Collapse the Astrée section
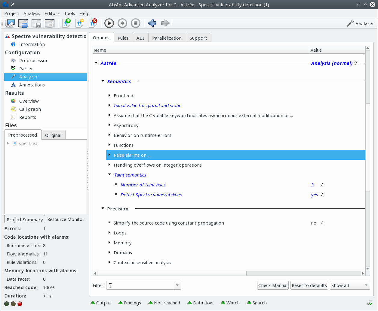 coord(96,63)
